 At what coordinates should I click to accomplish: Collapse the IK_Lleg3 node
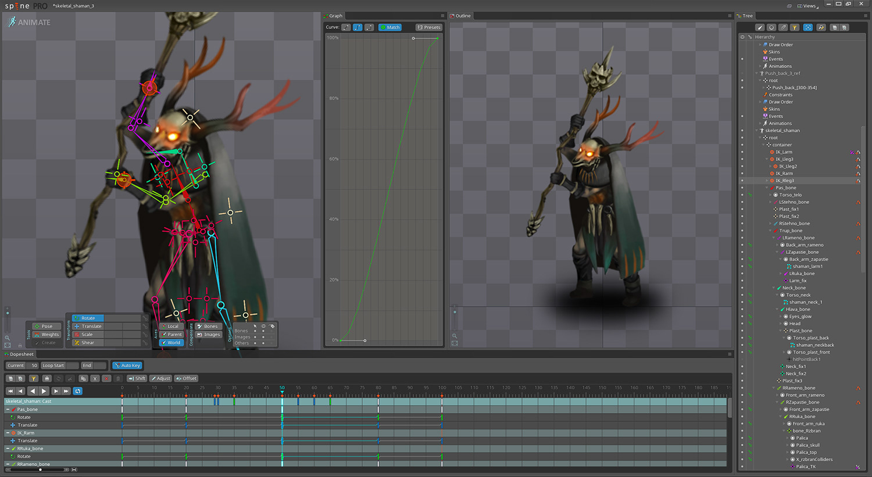click(x=767, y=159)
